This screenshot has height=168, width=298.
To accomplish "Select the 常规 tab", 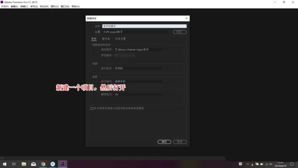I will click(x=94, y=39).
